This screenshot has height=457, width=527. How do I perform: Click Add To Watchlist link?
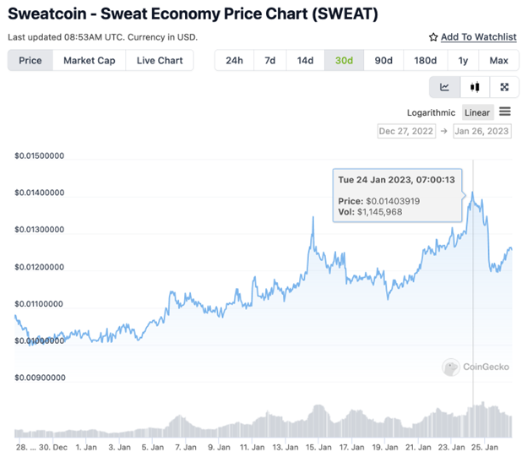[477, 38]
